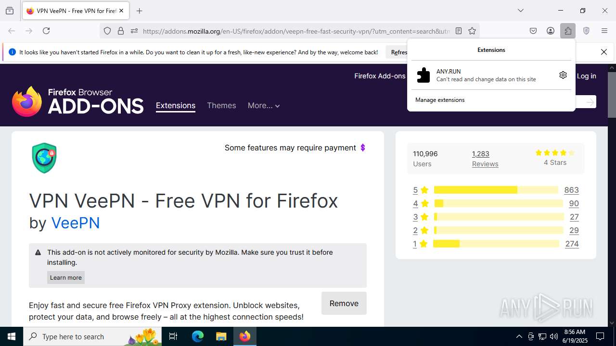This screenshot has height=346, width=616.
Task: Bookmark this page with the star
Action: pyautogui.click(x=472, y=31)
